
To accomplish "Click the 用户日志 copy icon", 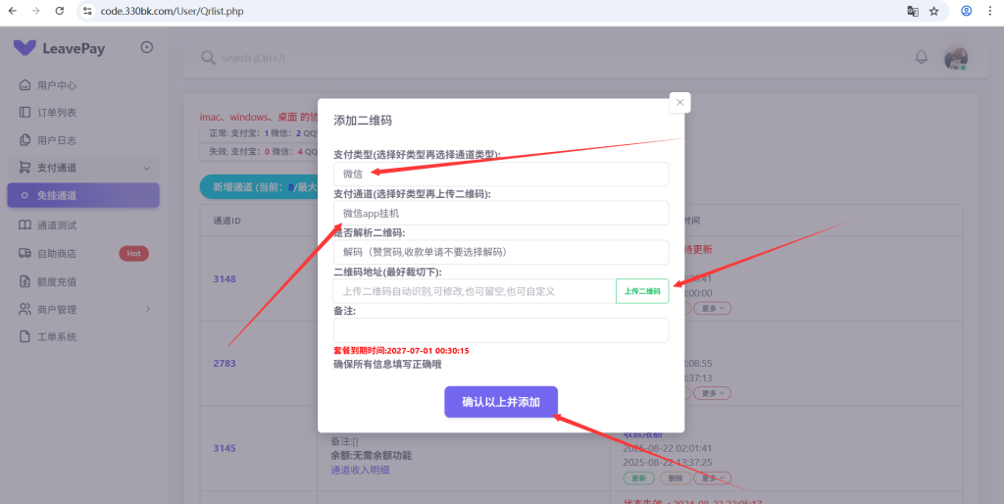I will [25, 139].
